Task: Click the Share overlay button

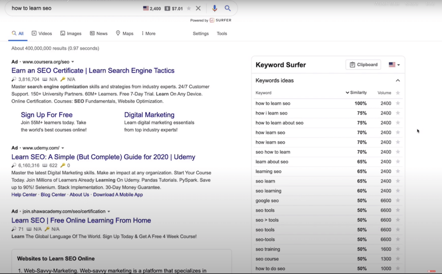Action: pos(411,3)
